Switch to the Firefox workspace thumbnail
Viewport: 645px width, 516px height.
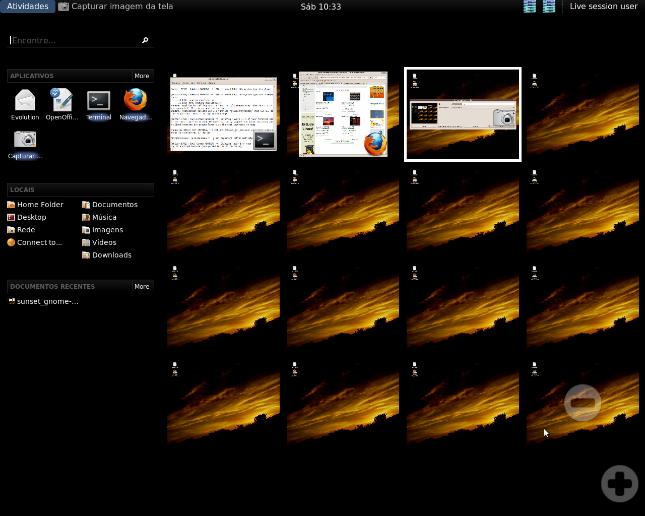pyautogui.click(x=343, y=114)
